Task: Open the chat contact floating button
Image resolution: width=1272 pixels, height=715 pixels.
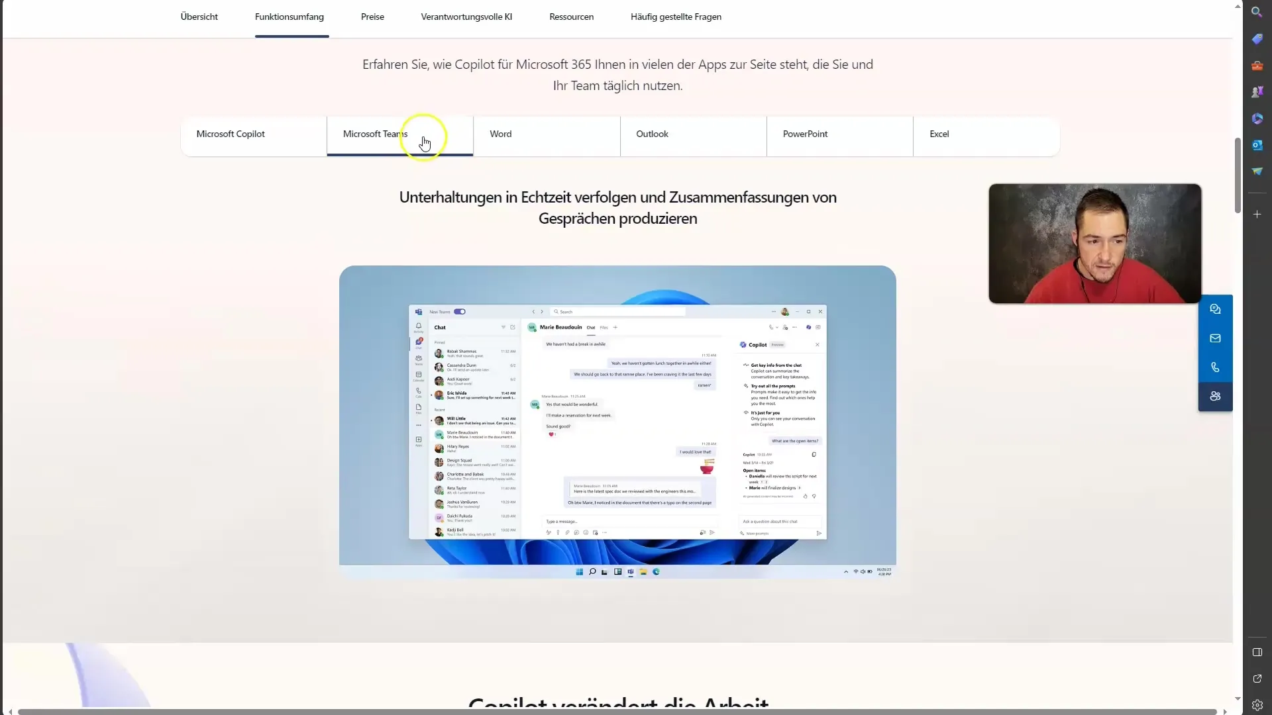Action: tap(1215, 309)
